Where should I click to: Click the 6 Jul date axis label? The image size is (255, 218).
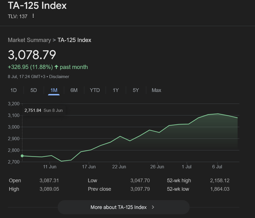217,167
